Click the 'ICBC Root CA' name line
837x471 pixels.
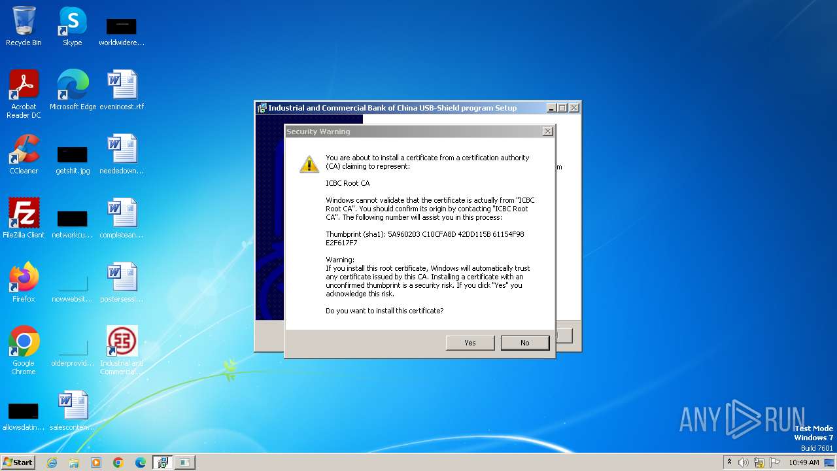(348, 183)
